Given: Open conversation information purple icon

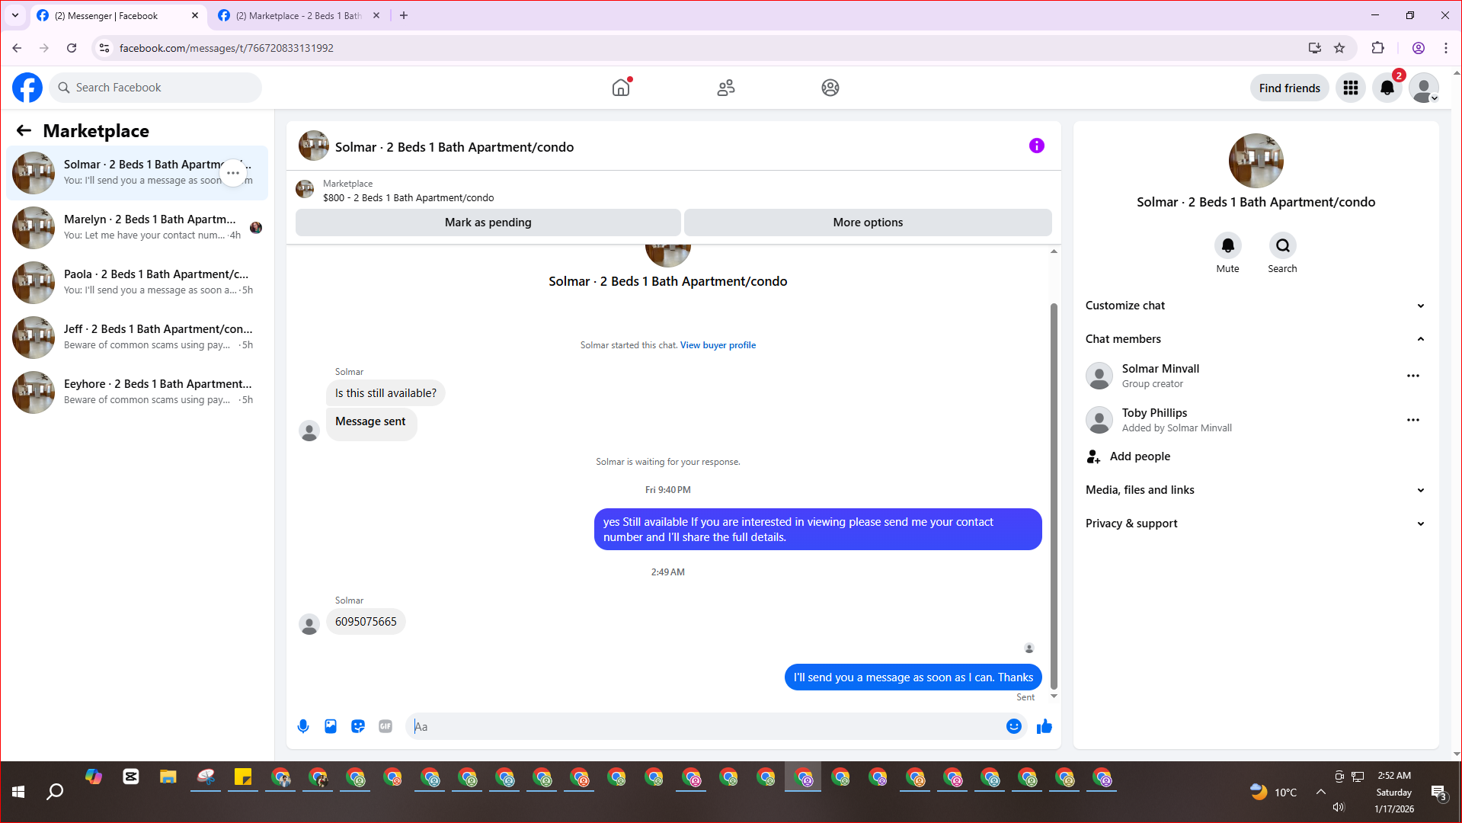Looking at the screenshot, I should tap(1037, 146).
